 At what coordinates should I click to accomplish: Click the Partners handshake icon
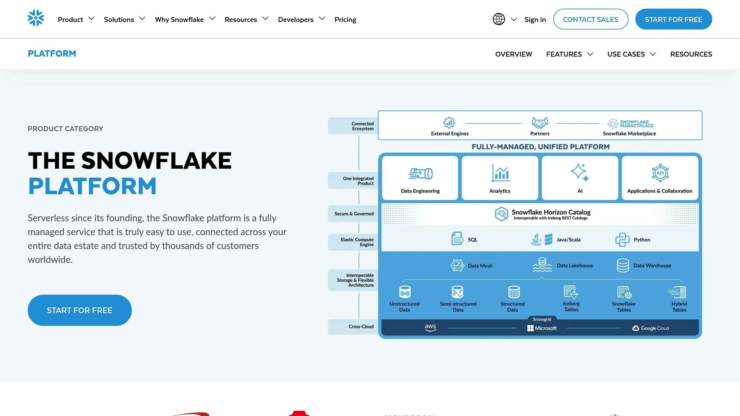540,123
